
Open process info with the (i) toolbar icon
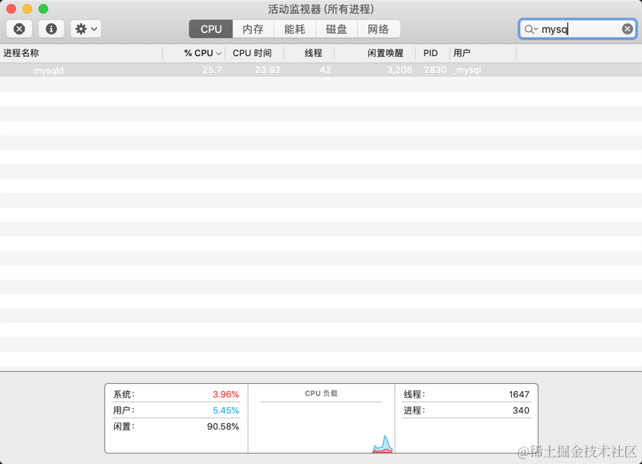pyautogui.click(x=50, y=29)
